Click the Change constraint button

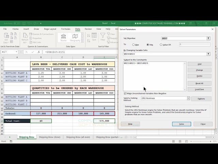click(200, 70)
